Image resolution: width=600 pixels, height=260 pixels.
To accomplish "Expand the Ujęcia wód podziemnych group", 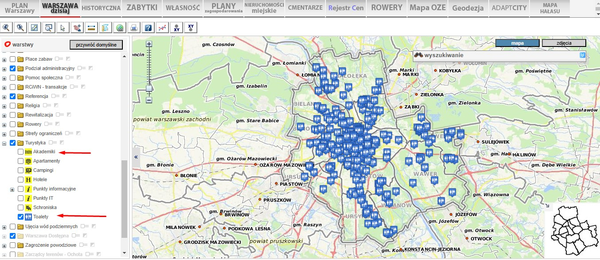I will [4, 227].
